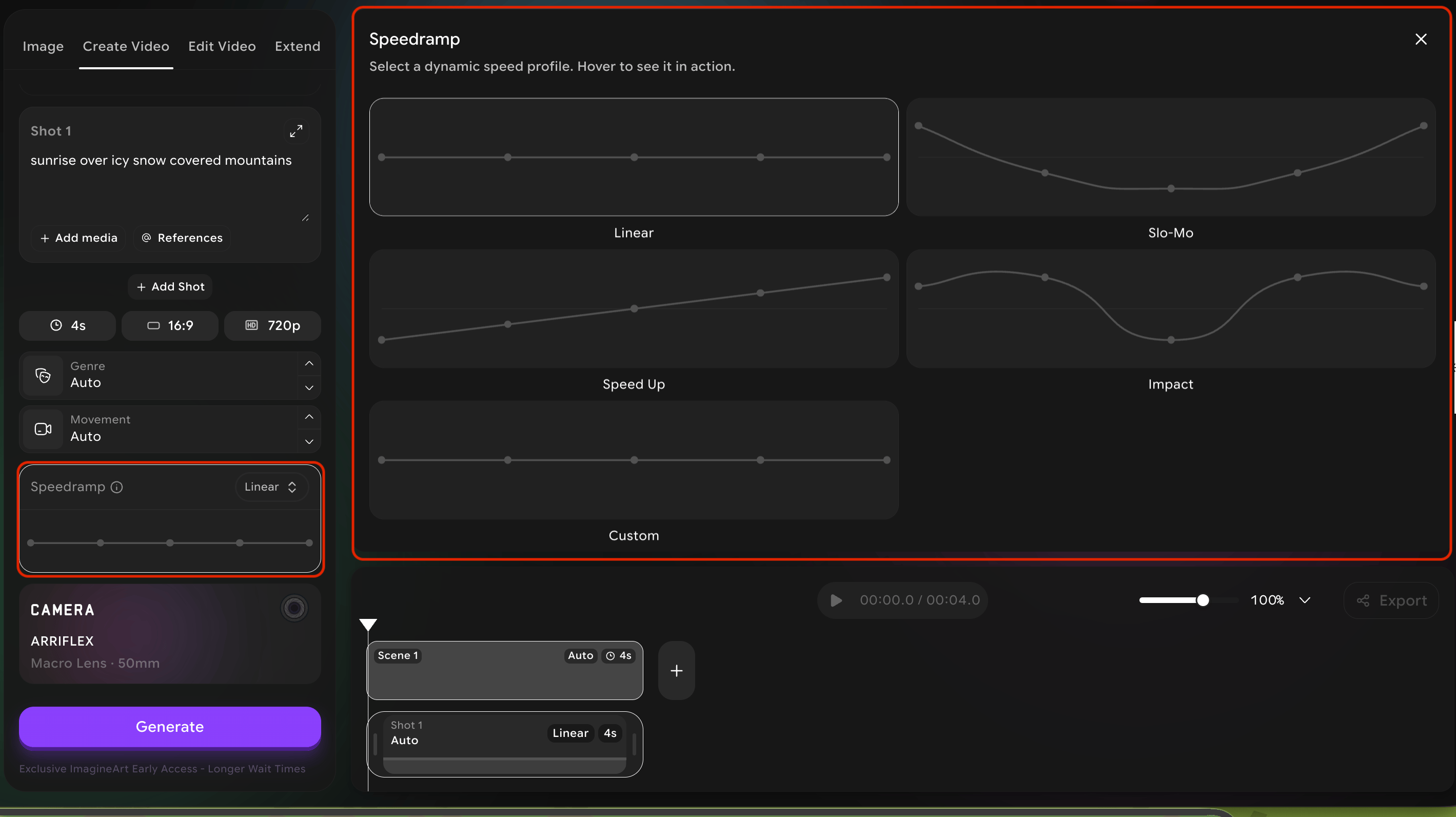Image resolution: width=1456 pixels, height=817 pixels.
Task: Open the Linear speedramp dropdown
Action: (271, 487)
